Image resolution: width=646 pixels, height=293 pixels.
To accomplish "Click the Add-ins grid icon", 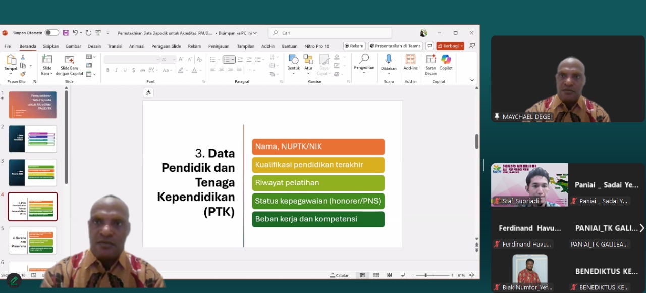I will tap(410, 63).
